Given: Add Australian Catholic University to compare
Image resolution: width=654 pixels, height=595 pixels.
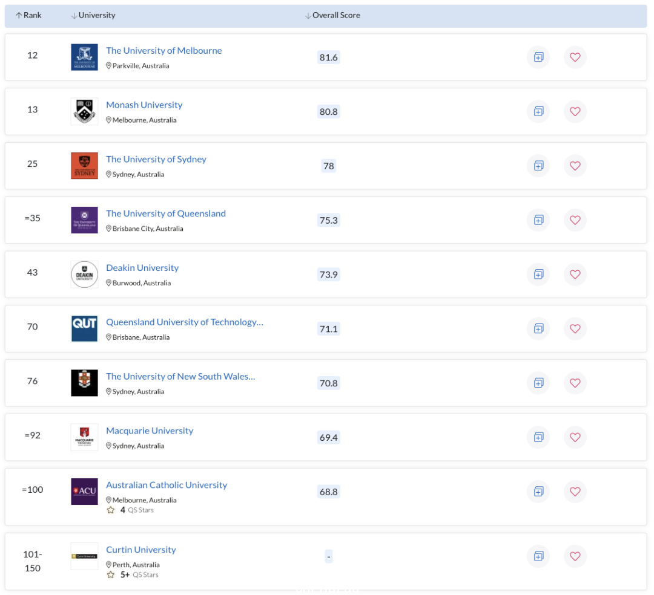Looking at the screenshot, I should tap(538, 492).
